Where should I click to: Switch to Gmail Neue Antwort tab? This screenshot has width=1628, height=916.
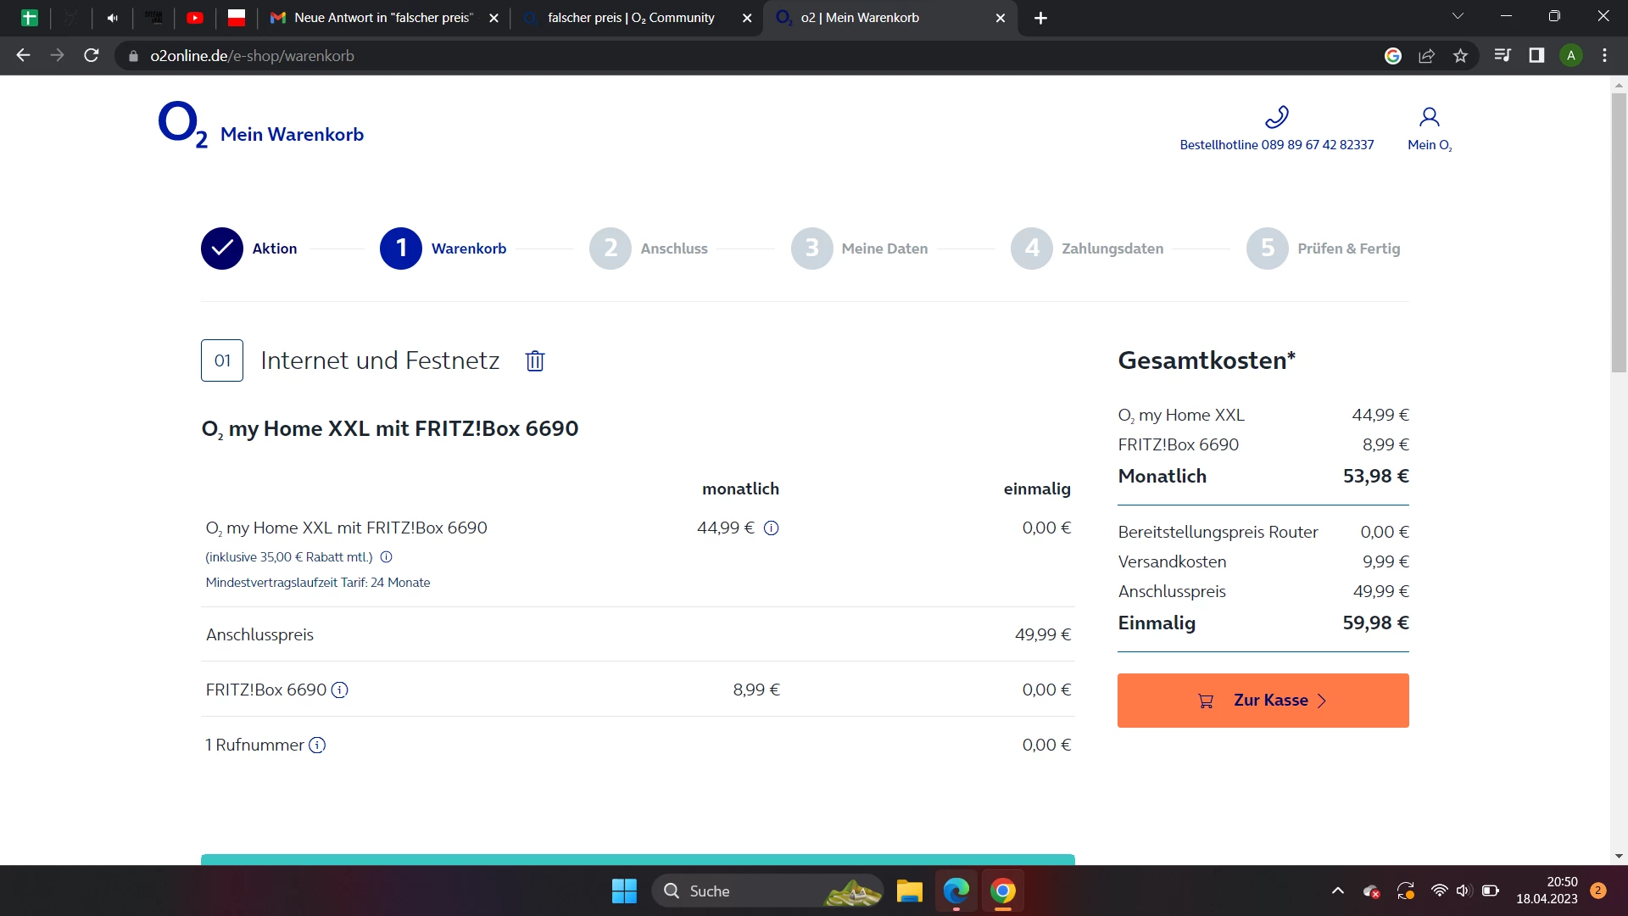382,18
